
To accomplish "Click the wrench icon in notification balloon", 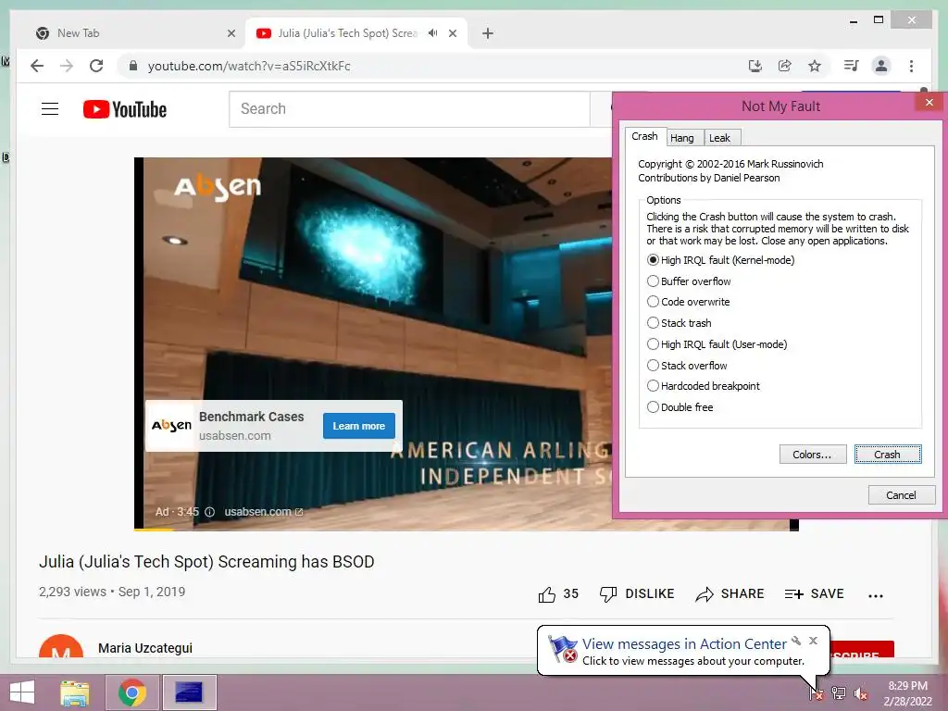I will pyautogui.click(x=796, y=641).
